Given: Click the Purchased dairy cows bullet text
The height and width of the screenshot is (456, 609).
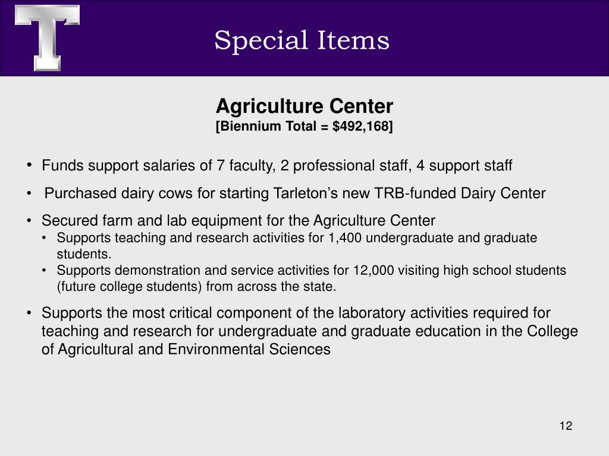Looking at the screenshot, I should [295, 193].
